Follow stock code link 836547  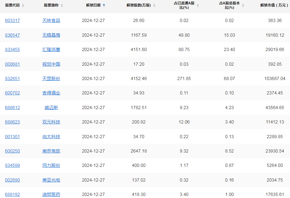(x=12, y=35)
